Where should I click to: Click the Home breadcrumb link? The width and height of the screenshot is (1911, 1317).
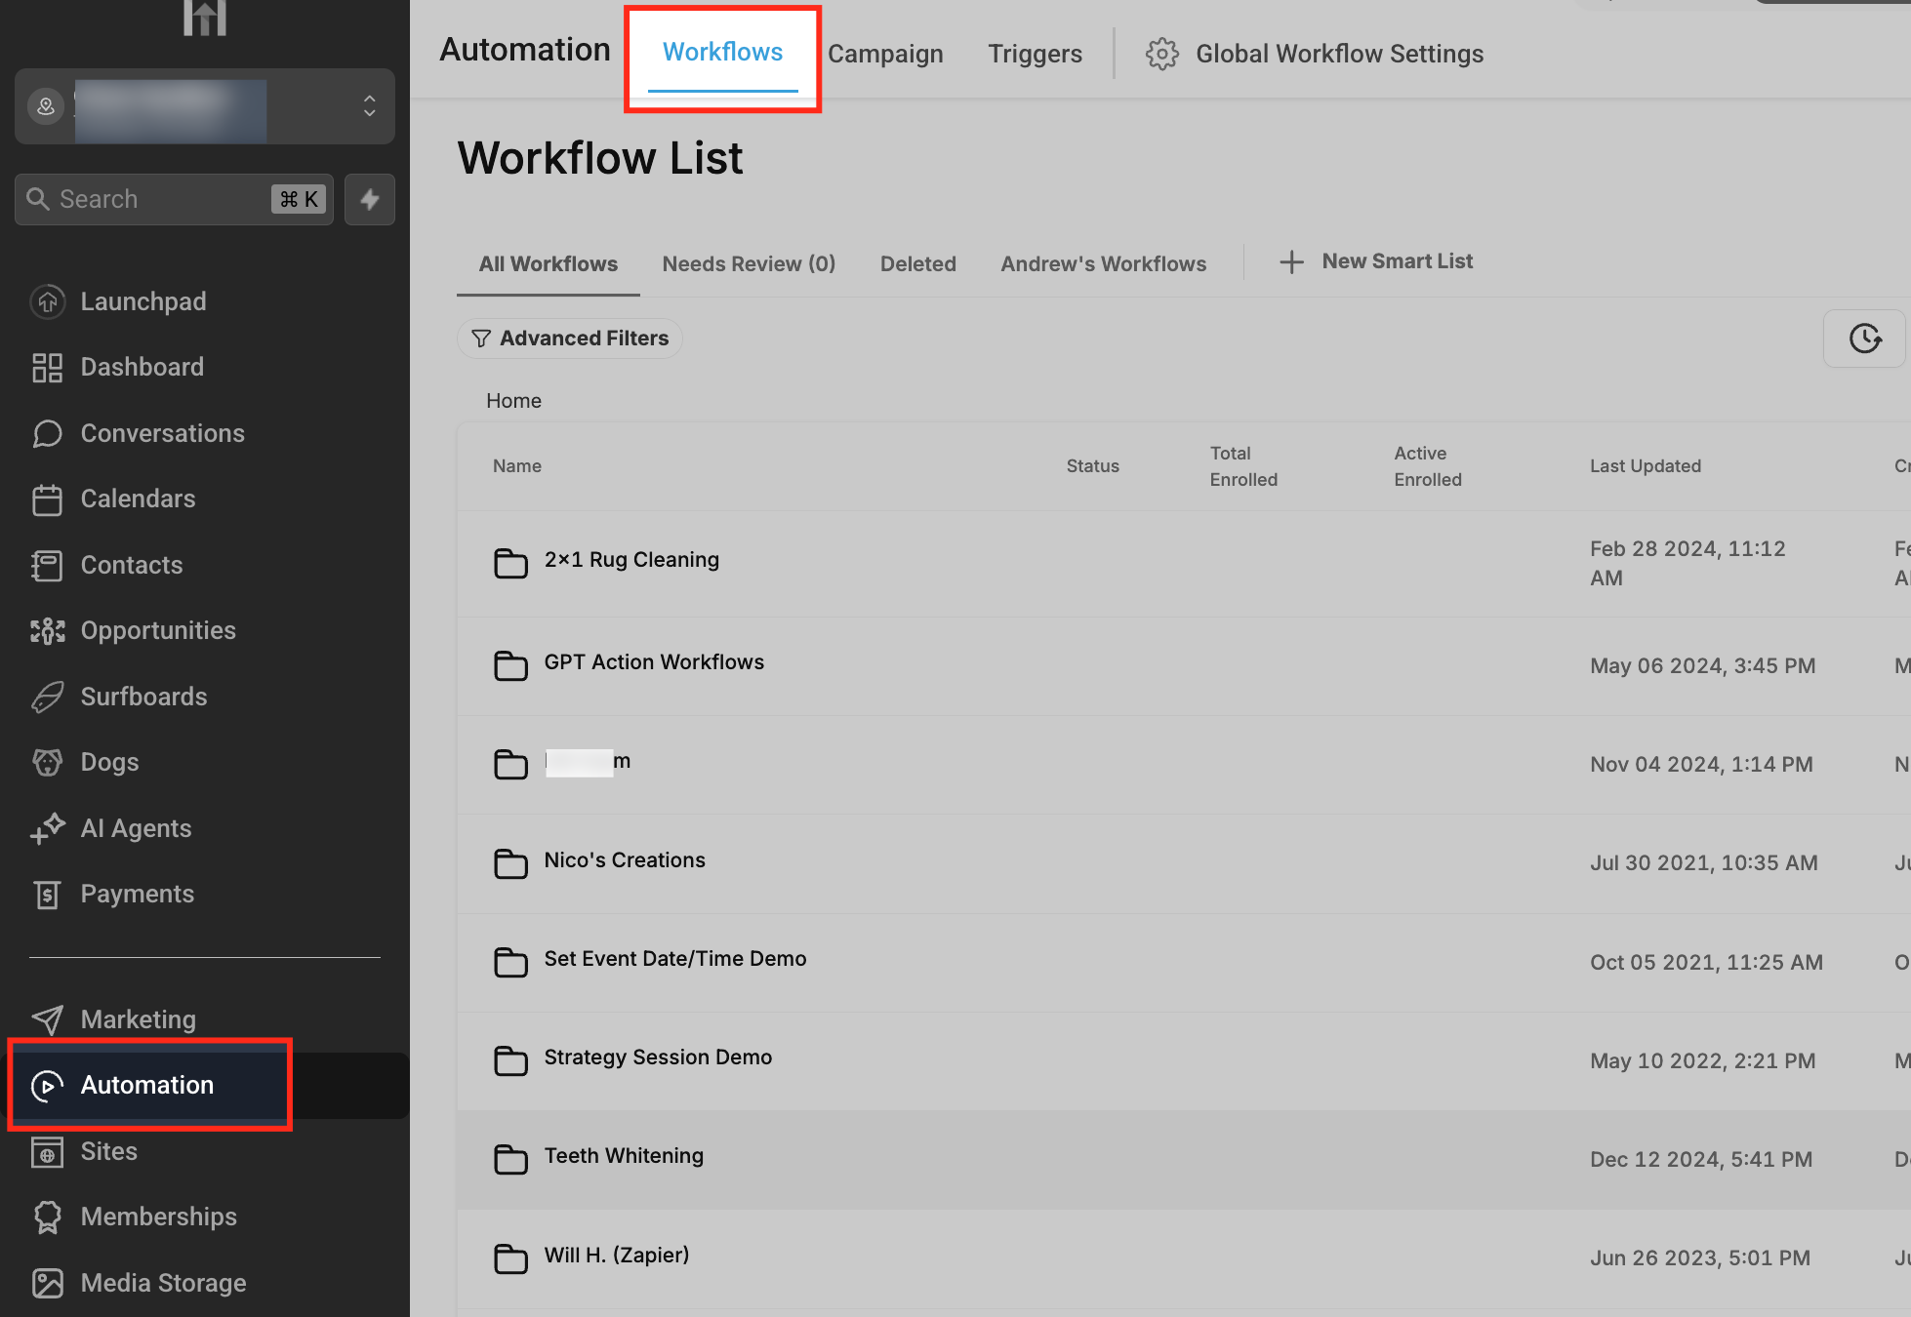(513, 401)
